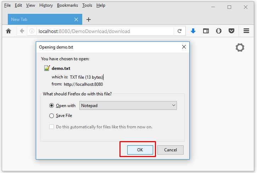Viewport: 257px width, 173px height.
Task: Check Do this automatically for files option
Action: pos(51,127)
